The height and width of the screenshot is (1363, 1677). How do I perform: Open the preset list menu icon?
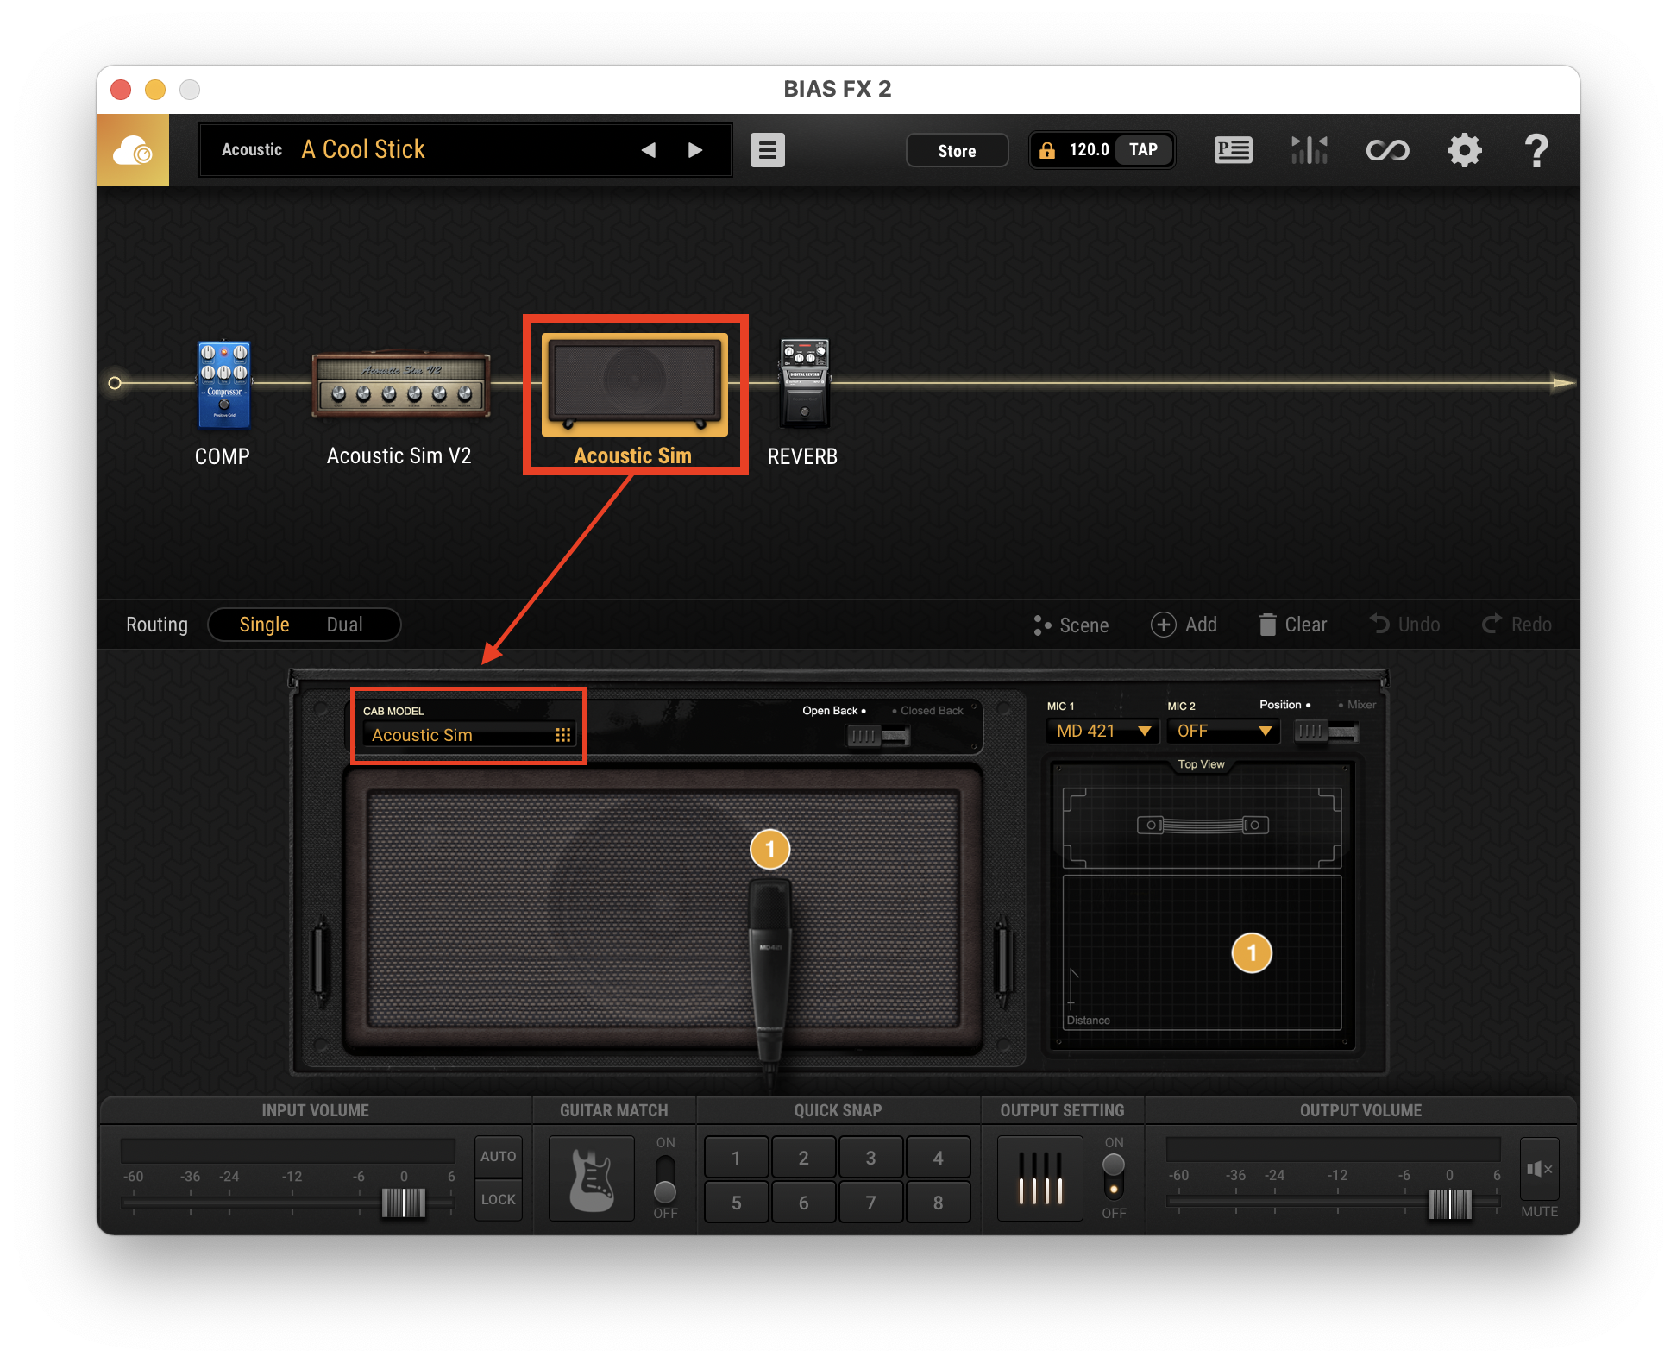point(768,151)
